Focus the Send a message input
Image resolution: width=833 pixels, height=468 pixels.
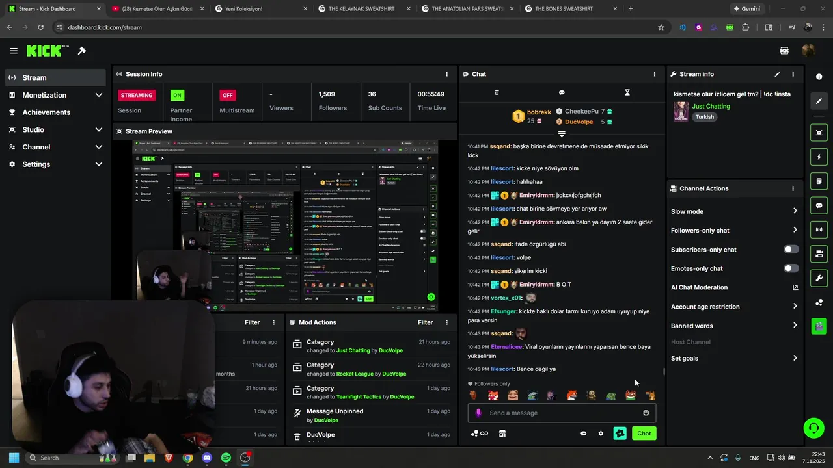[x=562, y=413]
